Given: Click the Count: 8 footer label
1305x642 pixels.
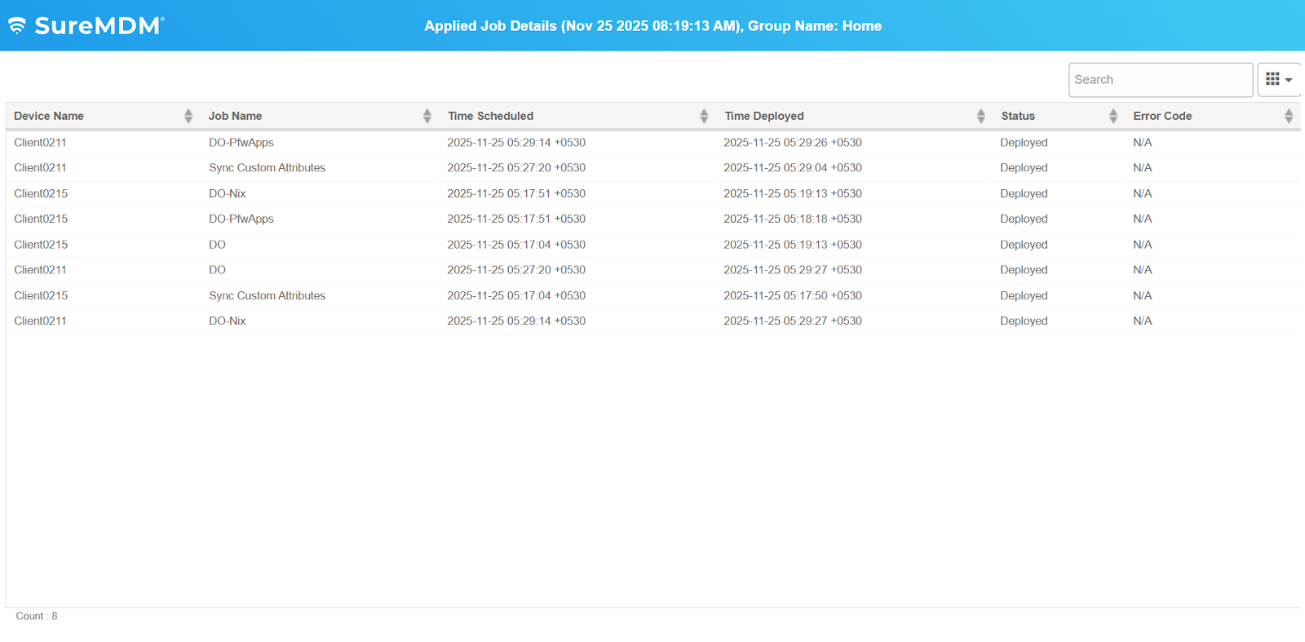Looking at the screenshot, I should [37, 616].
